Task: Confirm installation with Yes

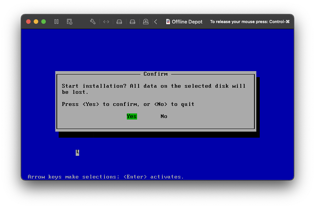Action: coord(131,116)
